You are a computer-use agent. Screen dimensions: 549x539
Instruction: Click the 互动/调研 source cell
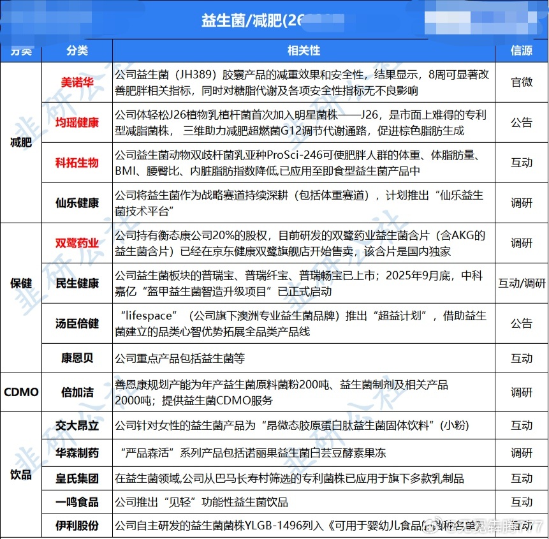pos(522,283)
